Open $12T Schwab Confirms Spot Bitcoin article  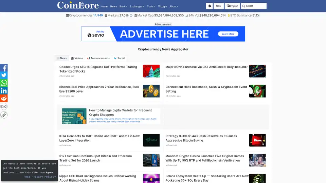95,158
